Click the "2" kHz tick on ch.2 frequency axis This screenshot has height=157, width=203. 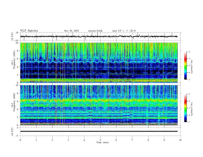click(17, 117)
